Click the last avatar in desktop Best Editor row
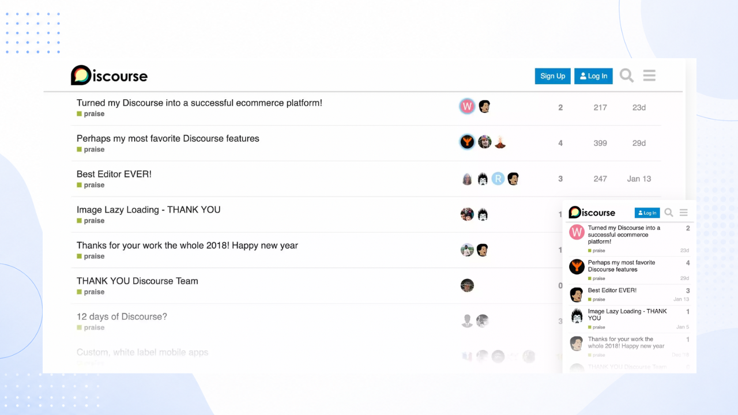 (x=513, y=179)
